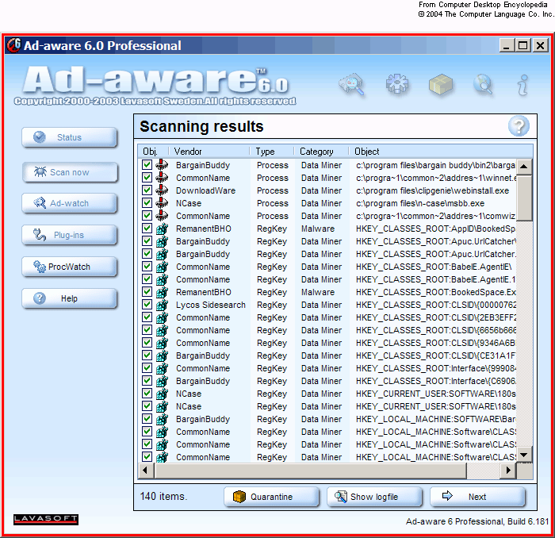Viewport: 555px width, 538px height.
Task: Click the horizontal scrollbar left arrow
Action: coord(145,471)
